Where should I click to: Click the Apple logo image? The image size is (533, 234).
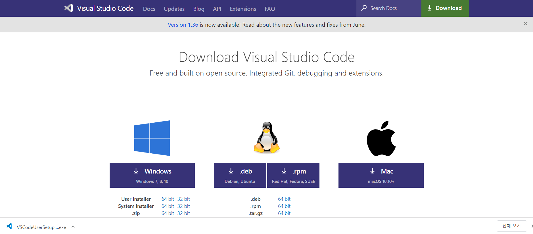tap(381, 138)
